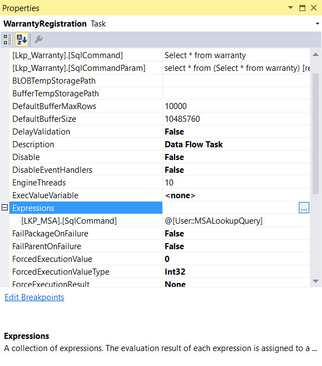Click the scrollbar up arrow

[x=315, y=55]
